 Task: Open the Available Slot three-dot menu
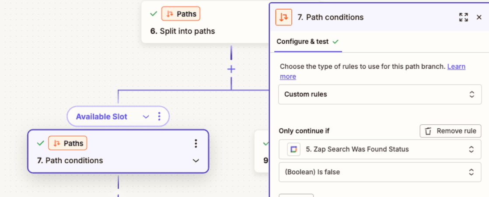pos(159,117)
